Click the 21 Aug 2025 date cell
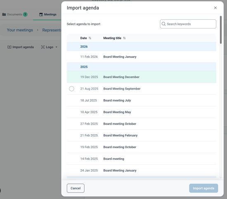The width and height of the screenshot is (227, 199). (x=89, y=89)
